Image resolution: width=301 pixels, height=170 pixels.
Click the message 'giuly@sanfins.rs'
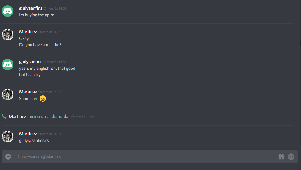click(x=34, y=140)
